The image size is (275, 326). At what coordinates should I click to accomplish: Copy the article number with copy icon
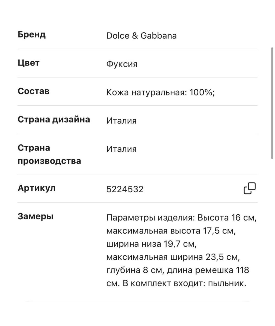250,188
